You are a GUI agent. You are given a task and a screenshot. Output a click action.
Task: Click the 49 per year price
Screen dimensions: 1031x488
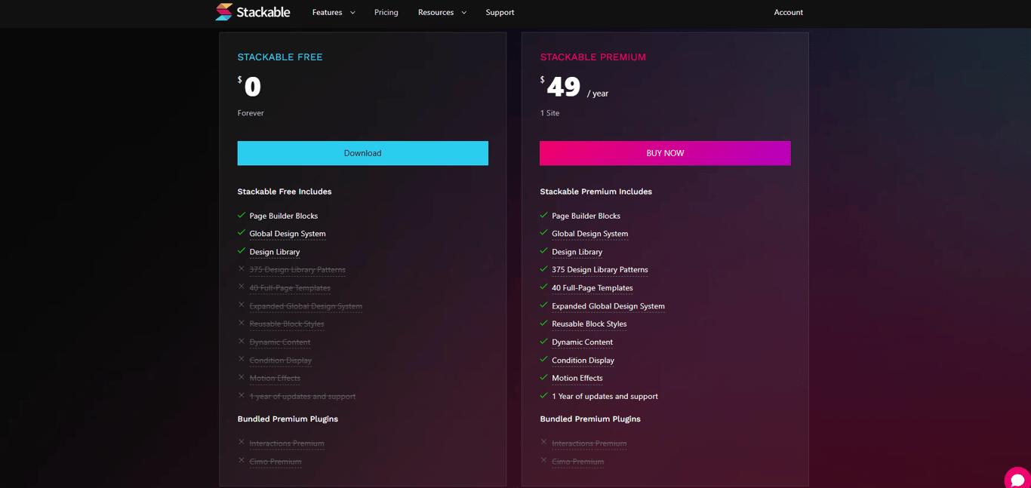click(x=574, y=87)
